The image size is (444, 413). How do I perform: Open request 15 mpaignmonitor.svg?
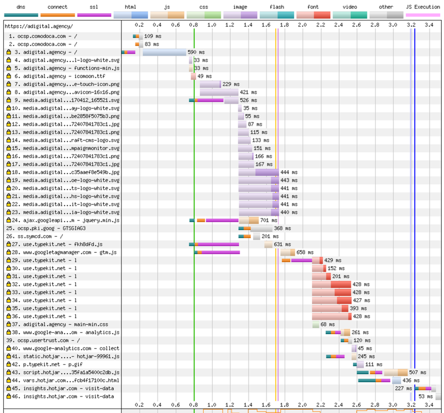point(65,148)
